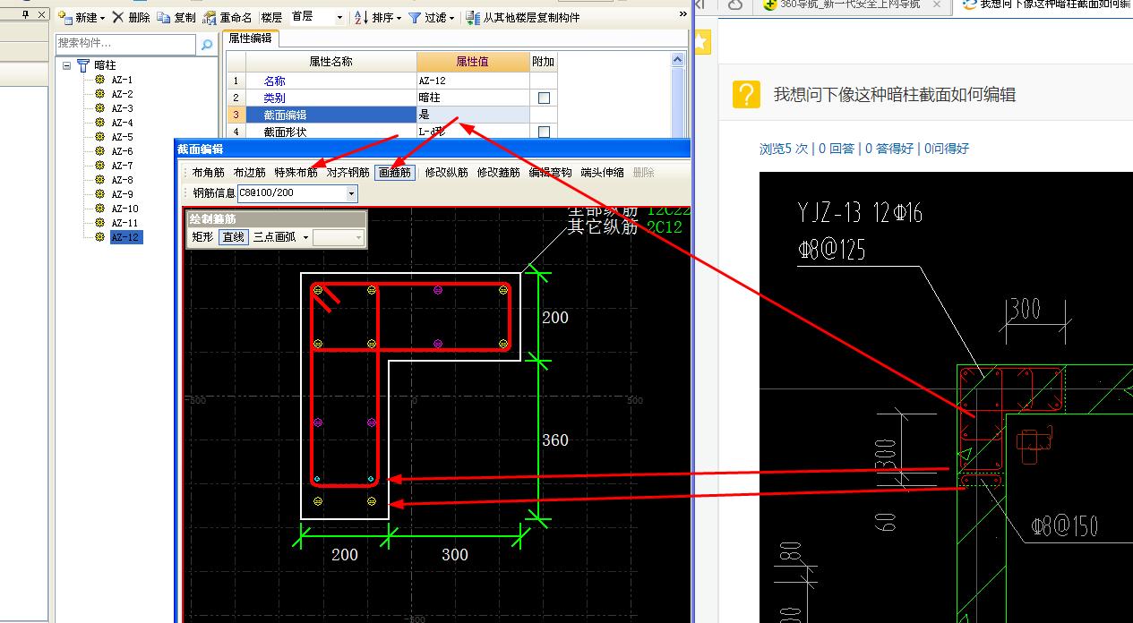This screenshot has width=1133, height=623.
Task: Close the left docked panel
Action: pyautogui.click(x=40, y=15)
